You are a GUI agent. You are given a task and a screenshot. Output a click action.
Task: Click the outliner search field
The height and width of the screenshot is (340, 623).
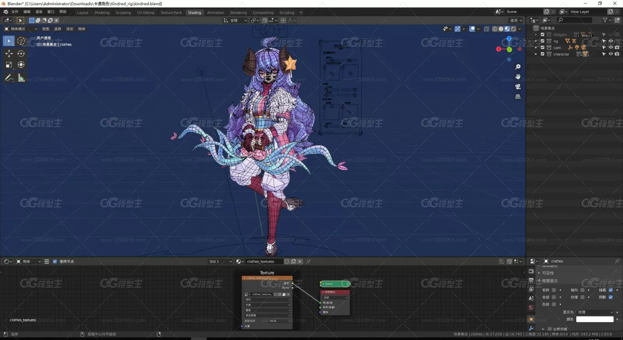pos(575,20)
